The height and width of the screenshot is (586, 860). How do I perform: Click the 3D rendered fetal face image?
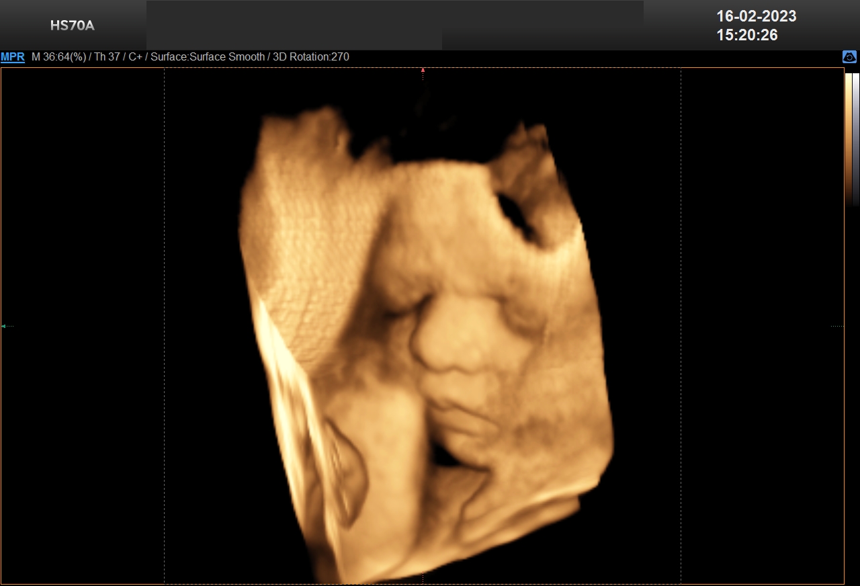tap(426, 343)
